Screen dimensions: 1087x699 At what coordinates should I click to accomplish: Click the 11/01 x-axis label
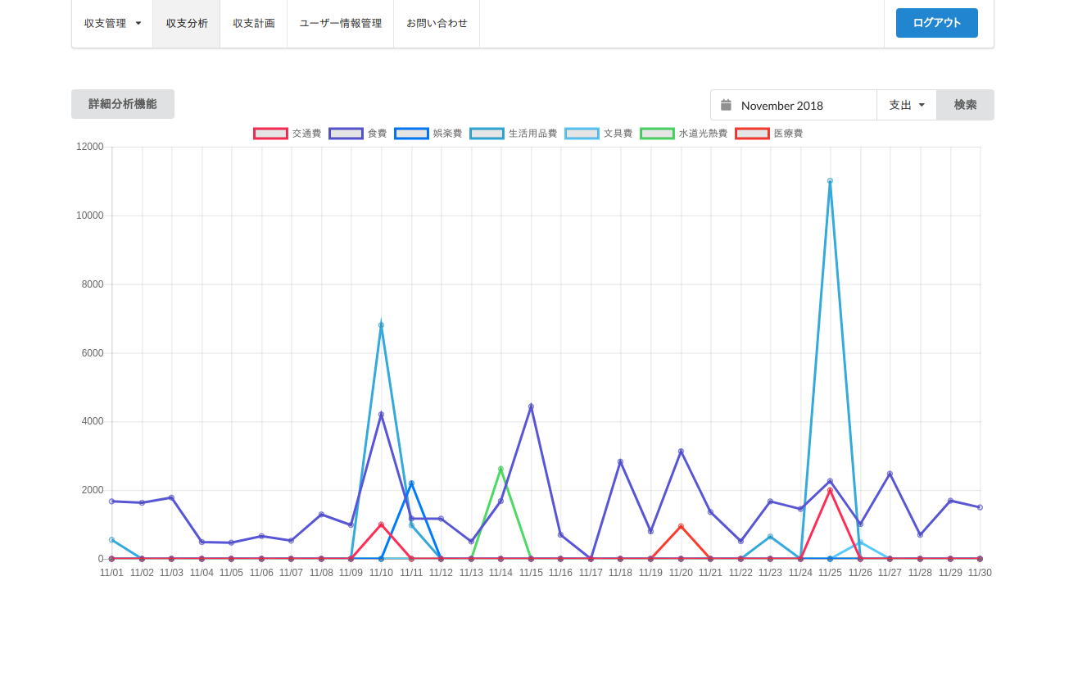[x=111, y=573]
